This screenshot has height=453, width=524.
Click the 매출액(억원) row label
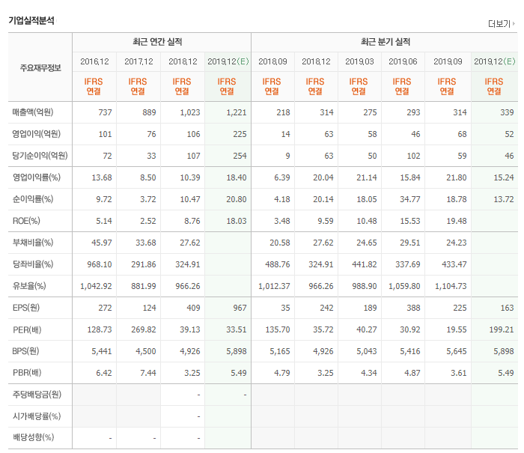[33, 112]
